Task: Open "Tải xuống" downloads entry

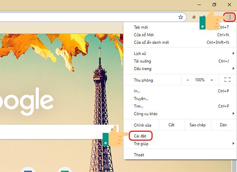Action: point(180,61)
